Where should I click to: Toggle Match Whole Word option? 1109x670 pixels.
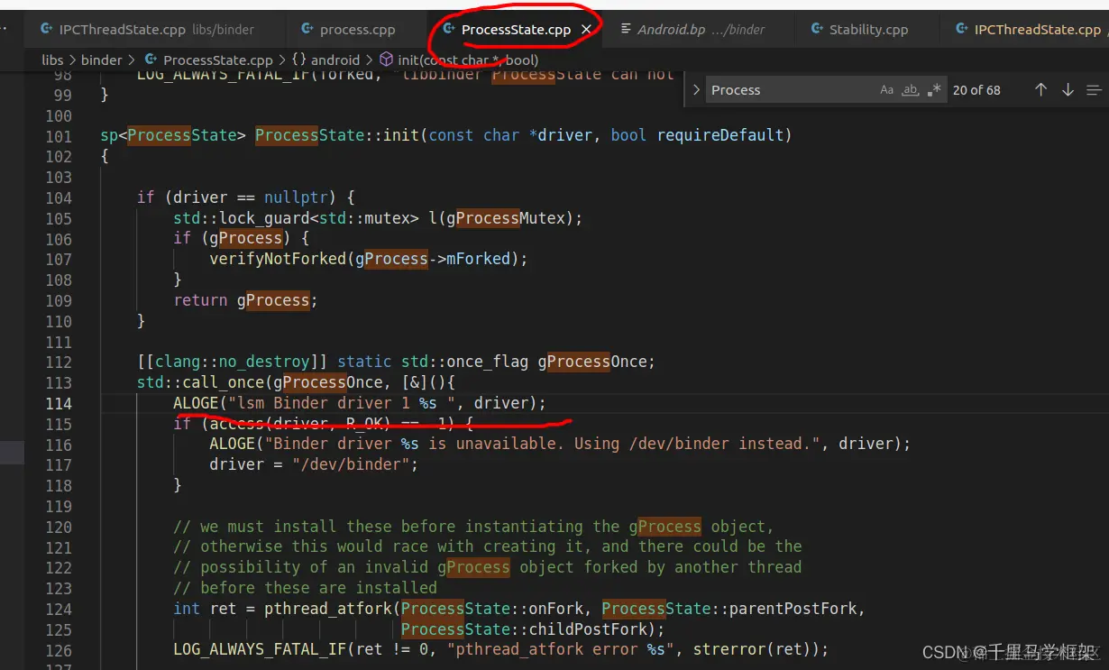pyautogui.click(x=911, y=90)
